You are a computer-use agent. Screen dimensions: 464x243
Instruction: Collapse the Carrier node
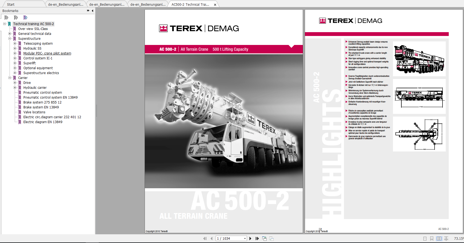point(10,78)
